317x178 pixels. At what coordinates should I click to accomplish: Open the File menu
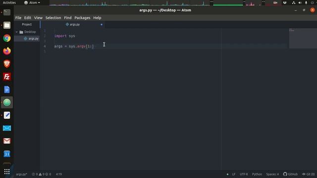tap(18, 18)
